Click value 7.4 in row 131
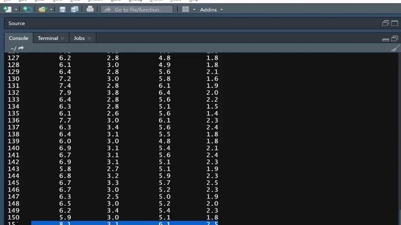The height and width of the screenshot is (225, 401). [x=65, y=86]
